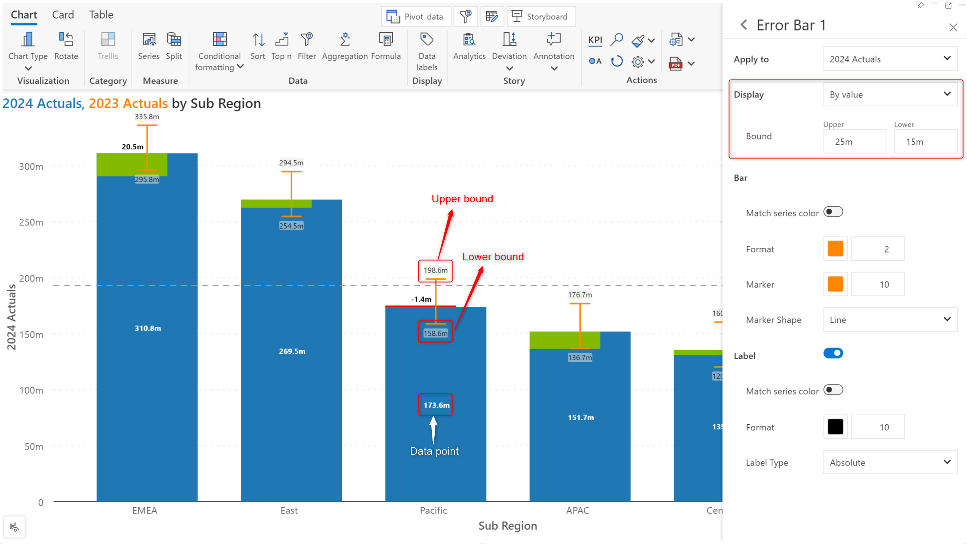967x544 pixels.
Task: Open the Aggregation sigma tool
Action: tap(345, 40)
